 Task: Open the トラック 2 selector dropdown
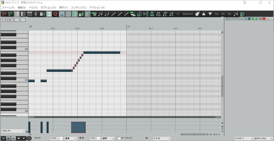point(244,138)
